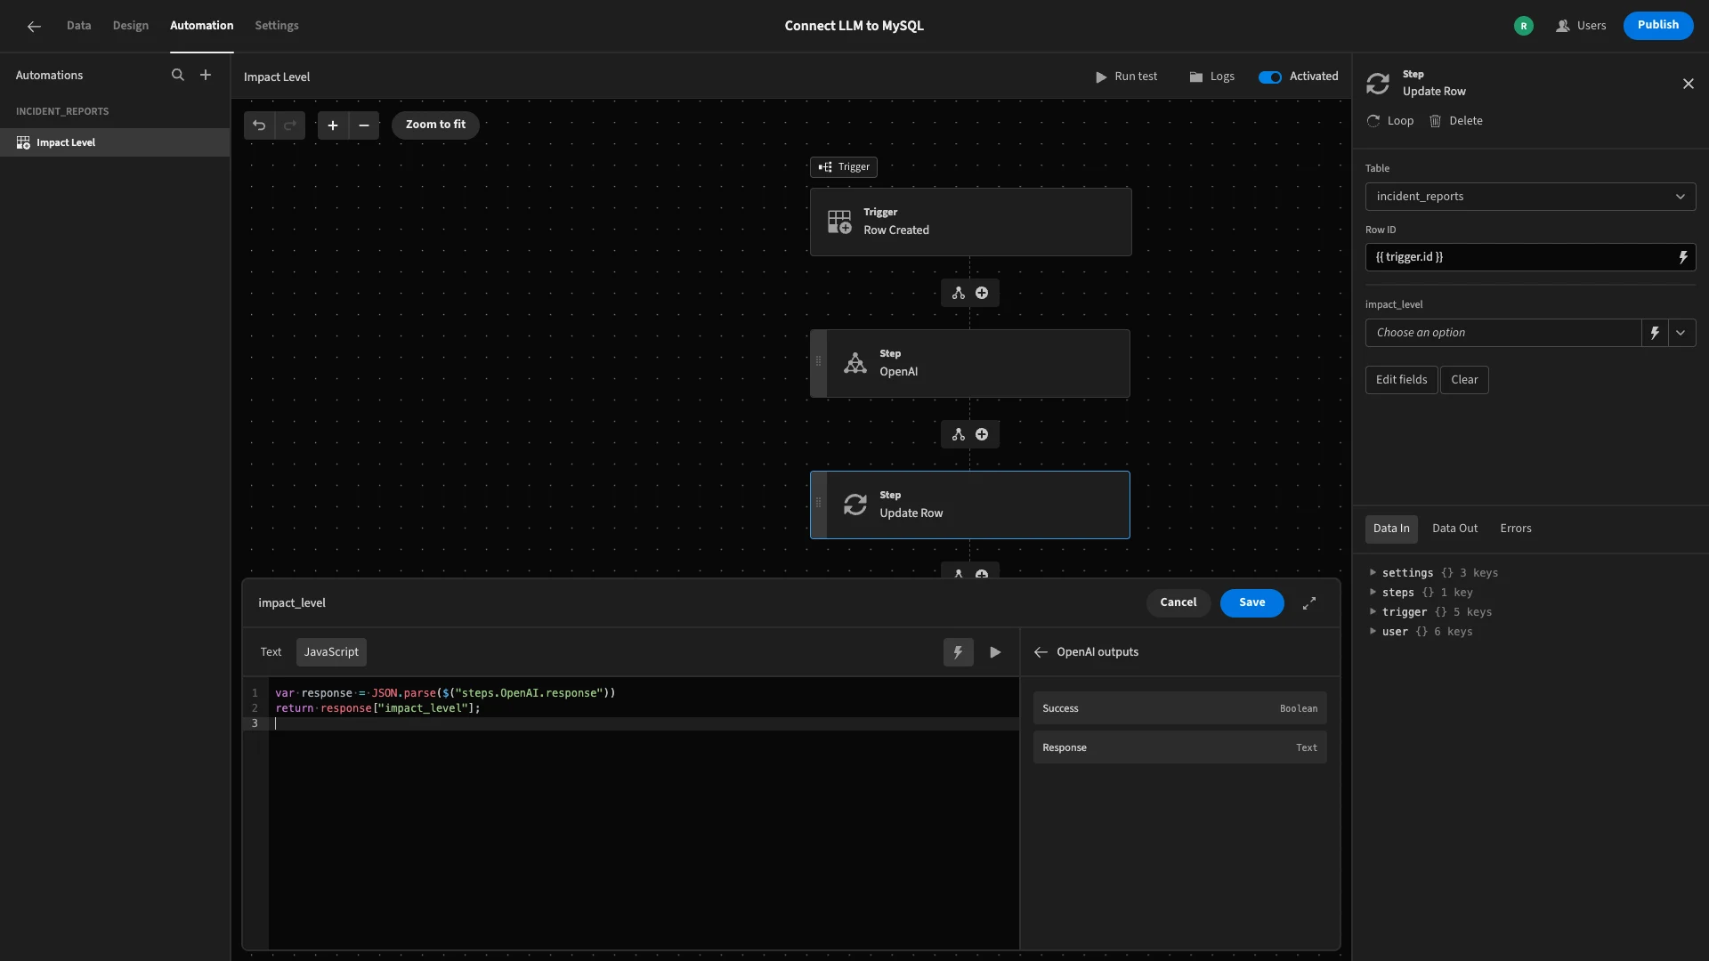Add branch below Row Created trigger
The image size is (1709, 961).
click(x=959, y=293)
